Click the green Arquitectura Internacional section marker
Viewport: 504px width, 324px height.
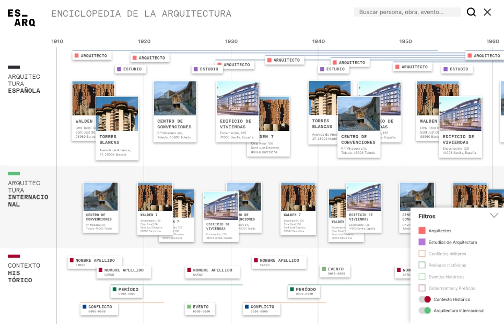click(14, 173)
